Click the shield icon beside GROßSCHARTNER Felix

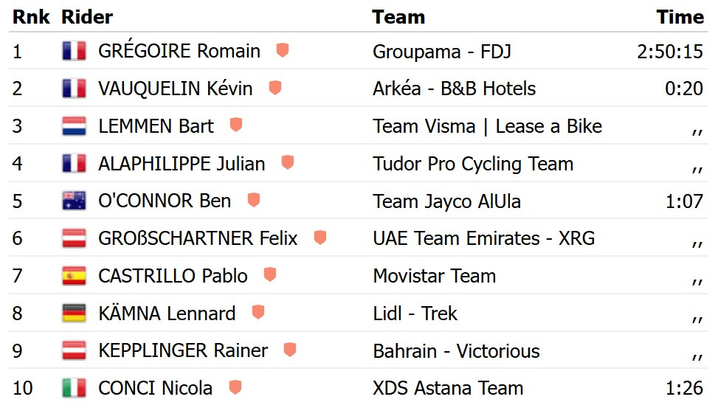point(319,238)
